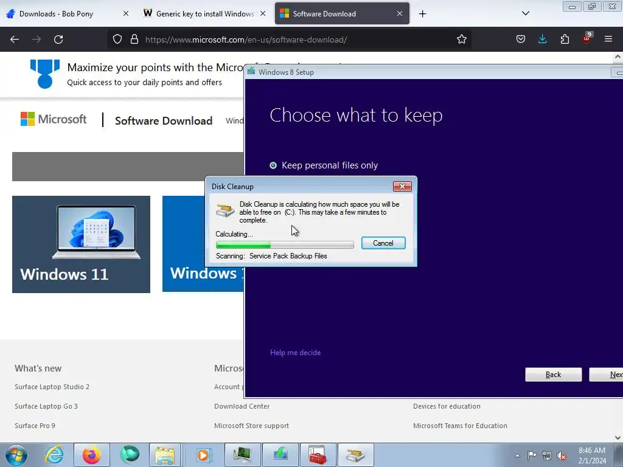Bookmark this page with the star icon
Screen dimensions: 623x467
(461, 40)
